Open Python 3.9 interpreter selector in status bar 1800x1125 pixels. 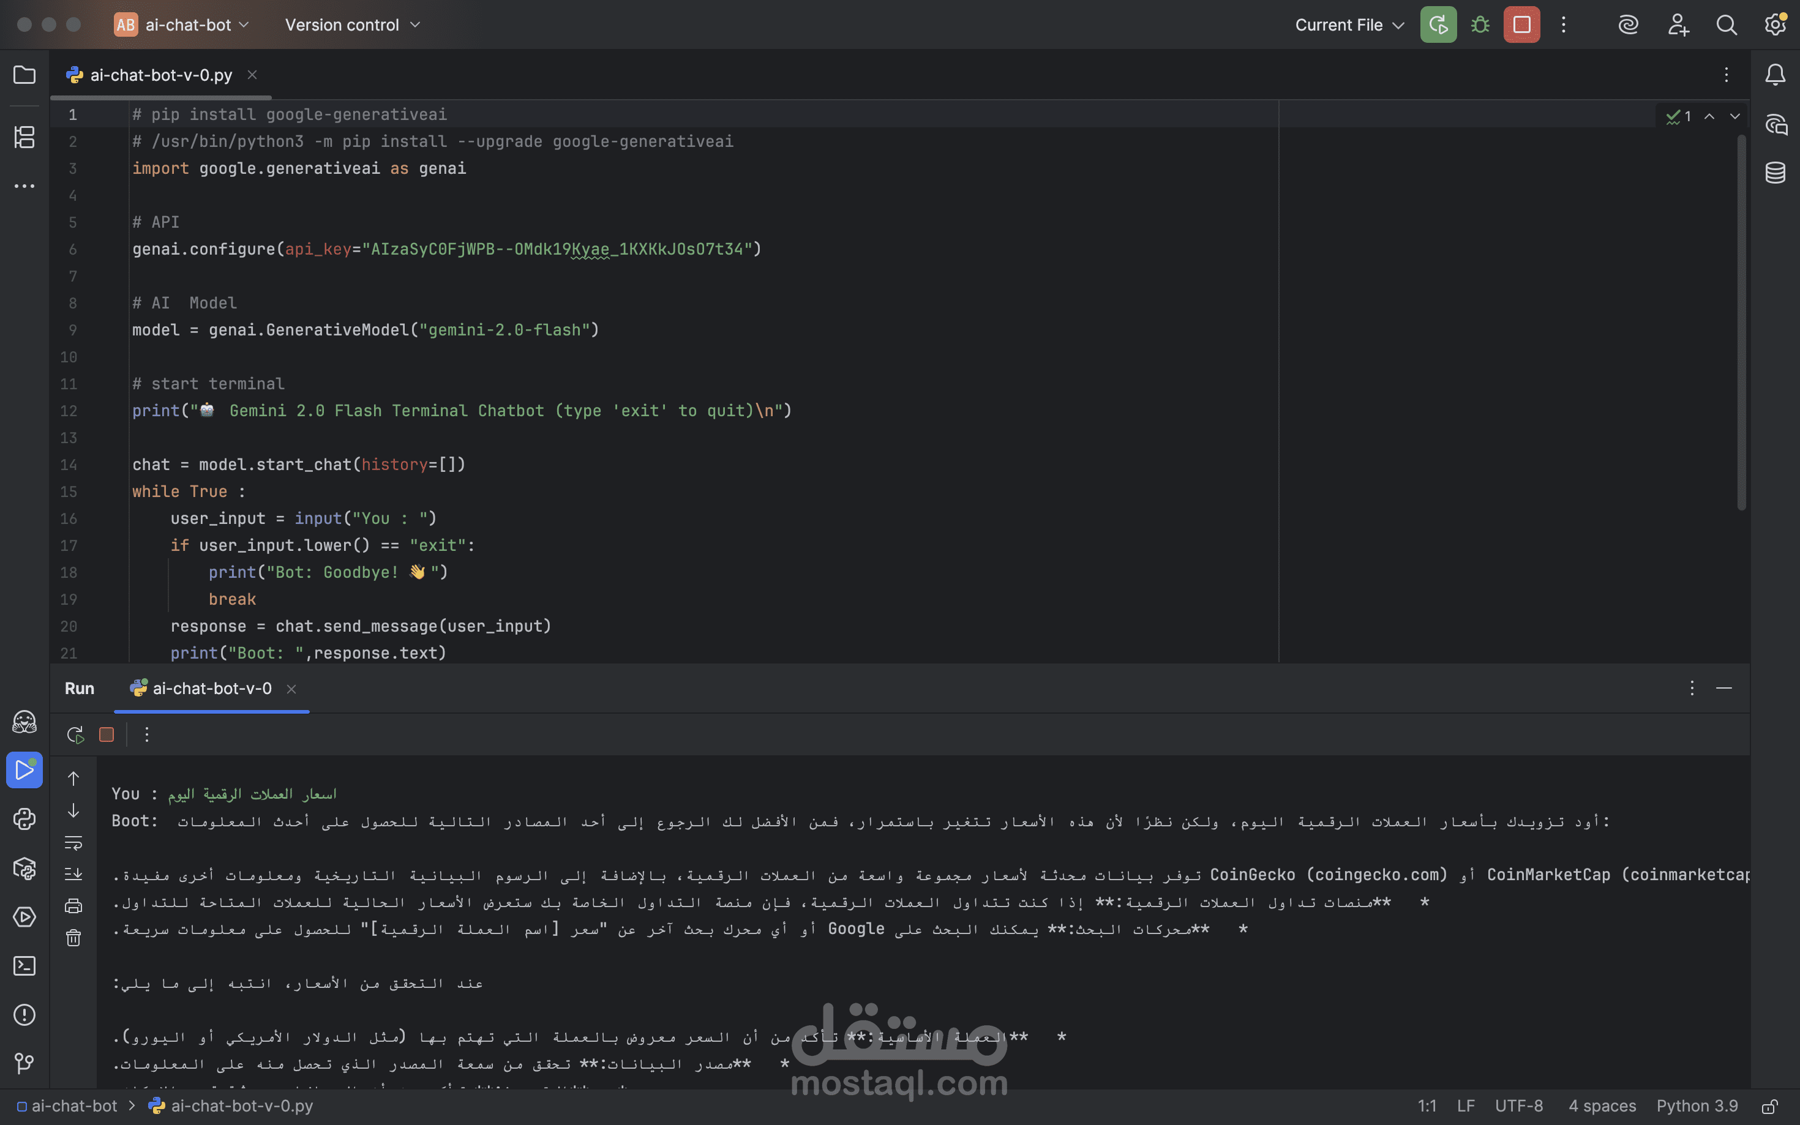pyautogui.click(x=1697, y=1107)
